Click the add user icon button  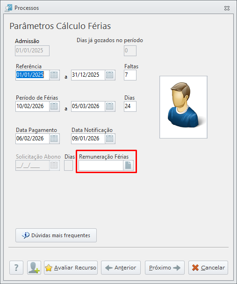[x=34, y=268]
